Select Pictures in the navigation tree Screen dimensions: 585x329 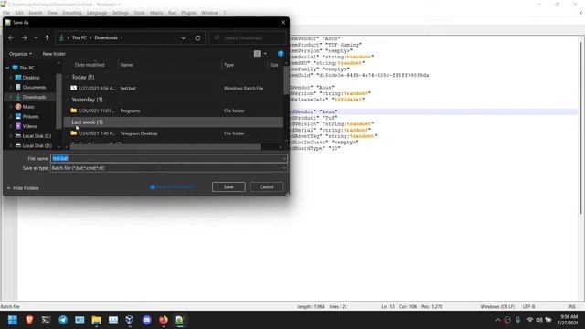(30, 116)
